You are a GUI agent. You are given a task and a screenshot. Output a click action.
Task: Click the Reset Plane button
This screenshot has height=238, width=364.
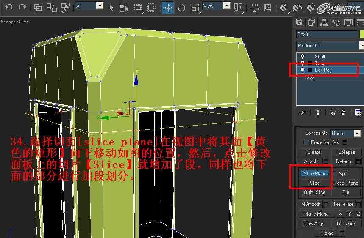coord(346,183)
